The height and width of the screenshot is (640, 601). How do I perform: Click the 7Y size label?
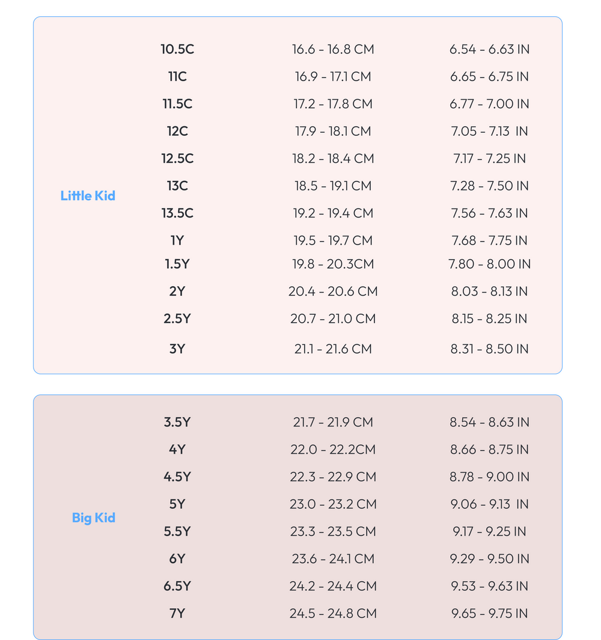coord(177,614)
